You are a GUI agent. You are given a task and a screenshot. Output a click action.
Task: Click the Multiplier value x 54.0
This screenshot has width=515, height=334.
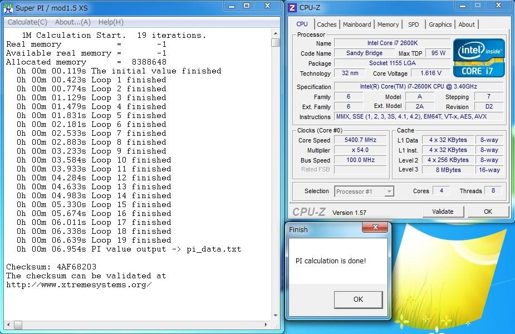point(360,150)
